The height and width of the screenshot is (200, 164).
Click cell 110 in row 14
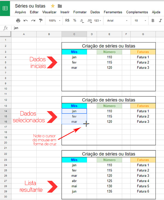click(109, 111)
